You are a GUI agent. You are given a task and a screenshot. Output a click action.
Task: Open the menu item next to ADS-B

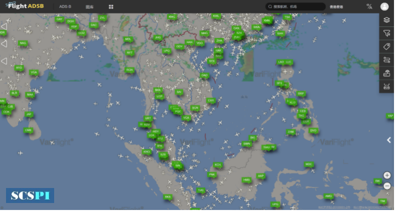[90, 7]
